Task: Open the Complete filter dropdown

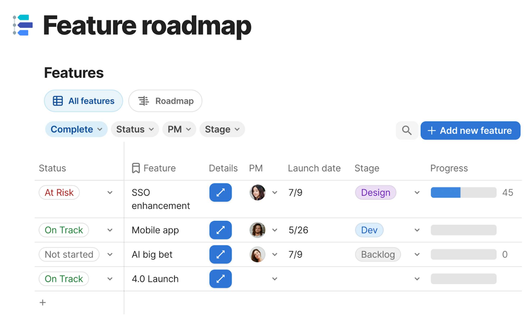Action: point(76,129)
